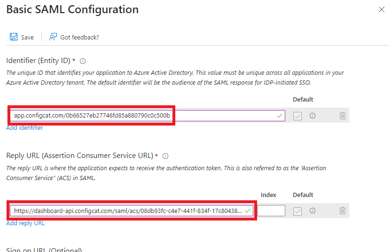
Task: Toggle Default checkbox for the identifier row
Action: [297, 116]
